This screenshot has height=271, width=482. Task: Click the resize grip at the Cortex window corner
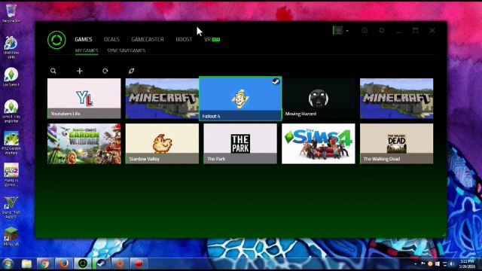444,235
